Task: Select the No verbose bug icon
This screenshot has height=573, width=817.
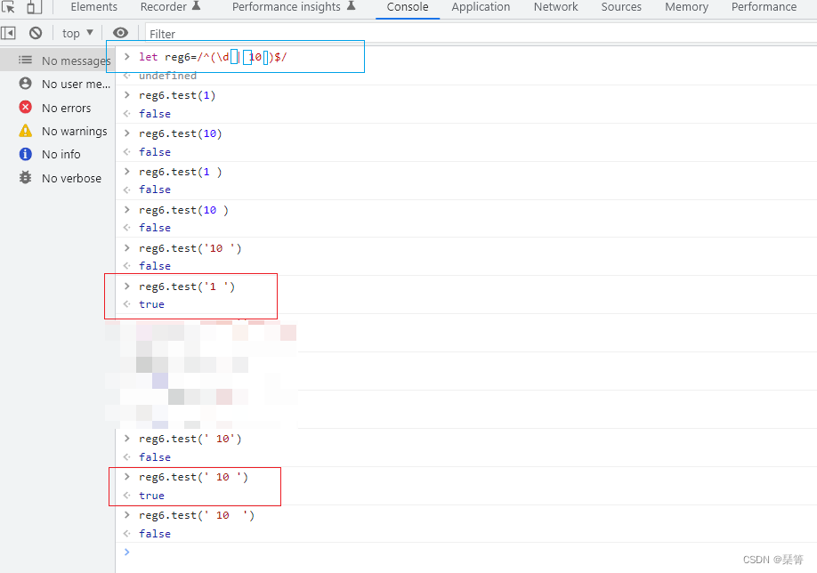Action: (26, 178)
